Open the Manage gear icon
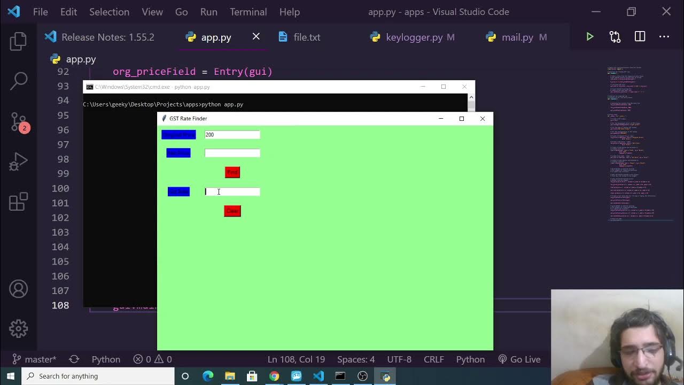Image resolution: width=684 pixels, height=385 pixels. pyautogui.click(x=18, y=328)
